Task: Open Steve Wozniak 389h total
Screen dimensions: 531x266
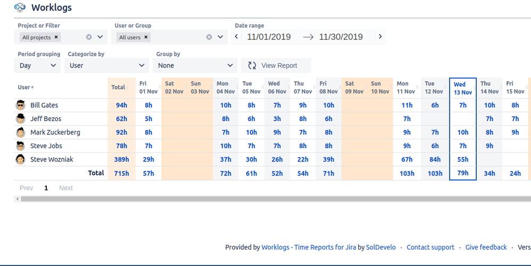Action: 122,159
